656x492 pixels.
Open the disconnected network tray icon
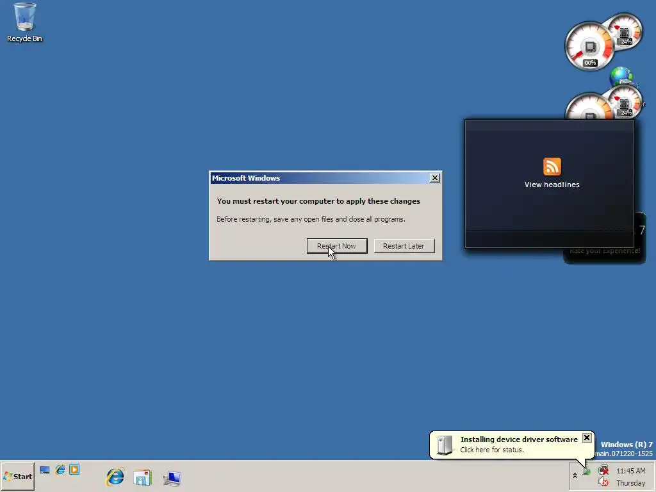(603, 470)
